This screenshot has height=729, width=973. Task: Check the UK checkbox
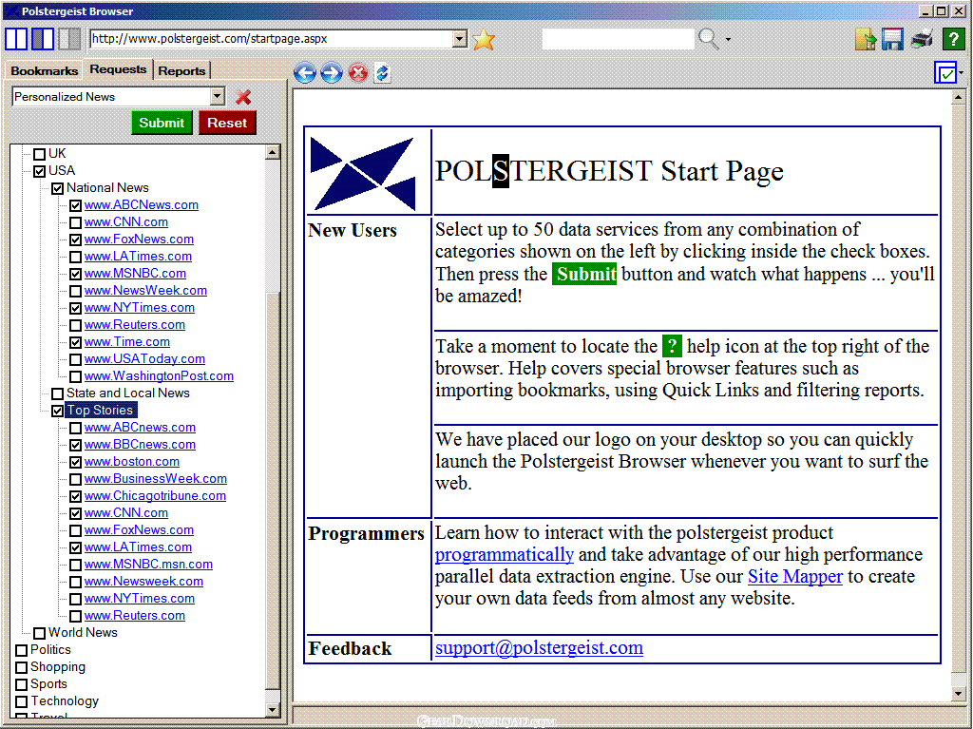[x=40, y=154]
